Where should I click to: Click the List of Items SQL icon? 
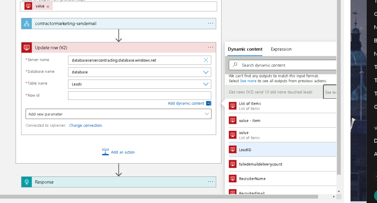pyautogui.click(x=233, y=106)
